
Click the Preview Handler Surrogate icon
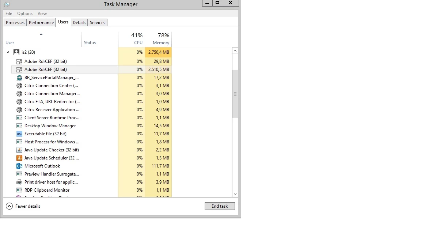[x=19, y=174]
